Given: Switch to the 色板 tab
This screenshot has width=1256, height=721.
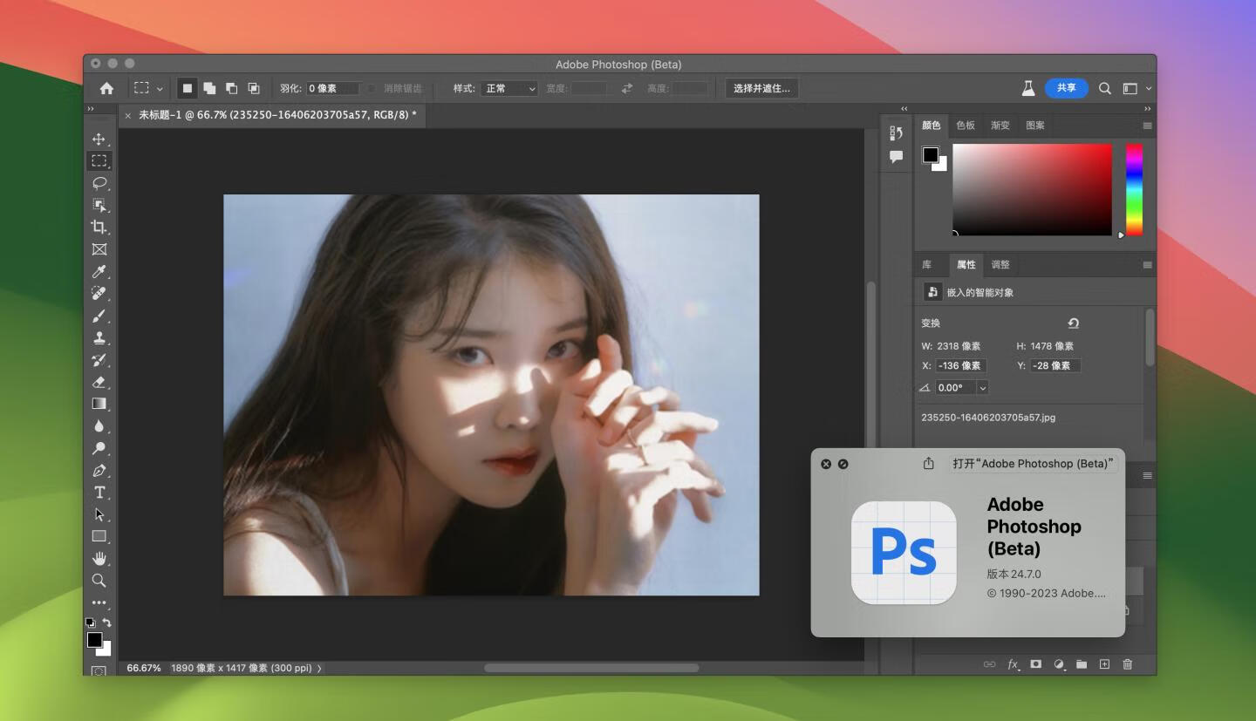Looking at the screenshot, I should [966, 126].
